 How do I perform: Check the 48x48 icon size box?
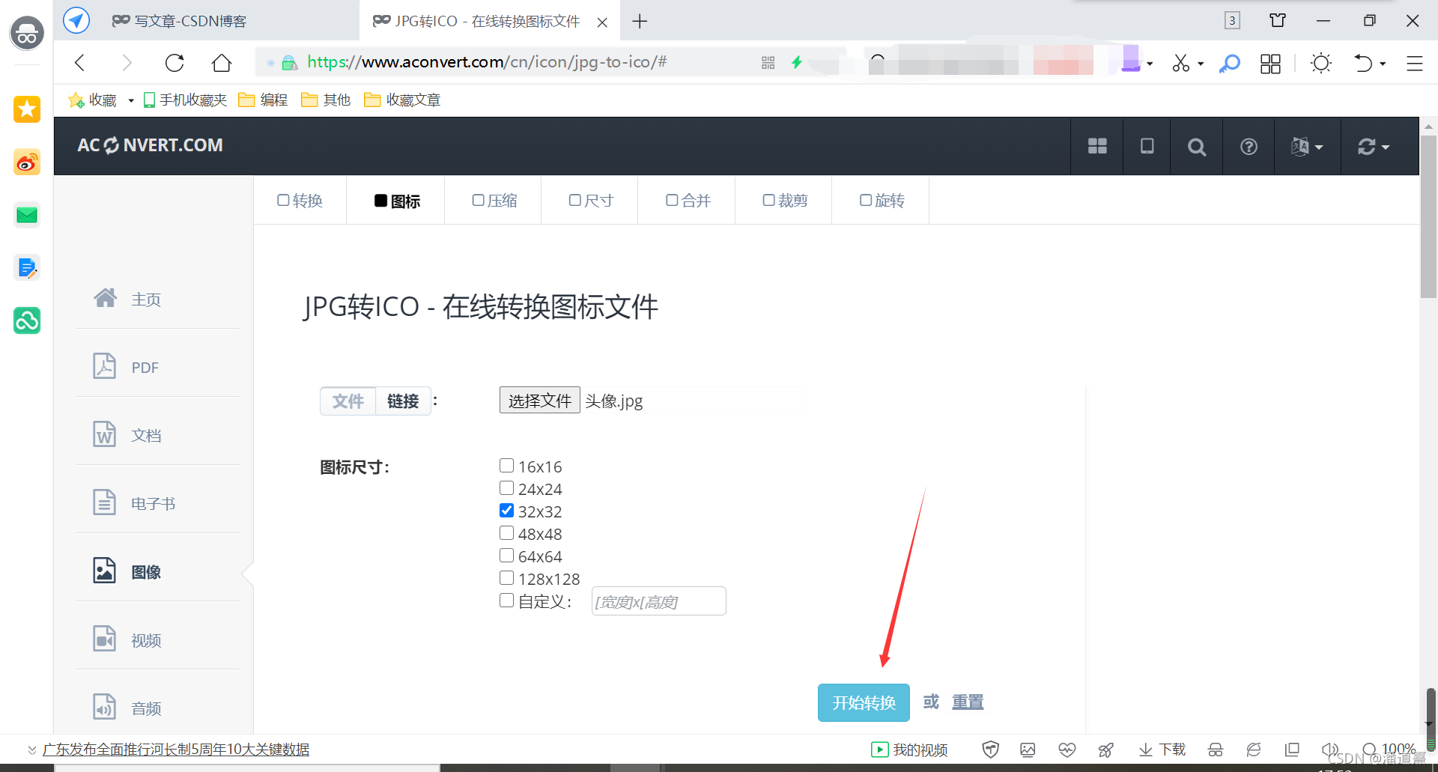click(506, 533)
